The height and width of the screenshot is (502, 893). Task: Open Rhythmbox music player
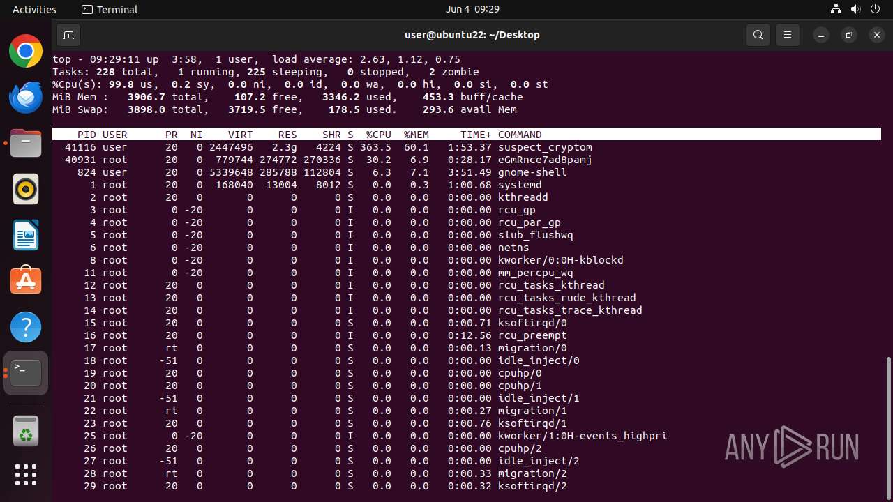(26, 189)
